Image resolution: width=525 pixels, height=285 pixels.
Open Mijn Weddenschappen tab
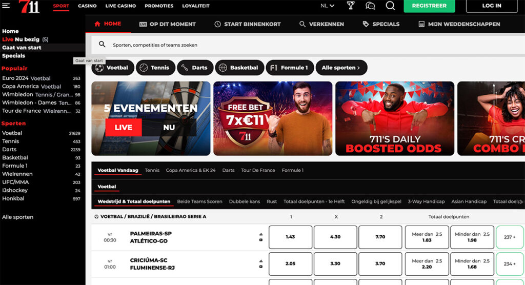coord(459,24)
